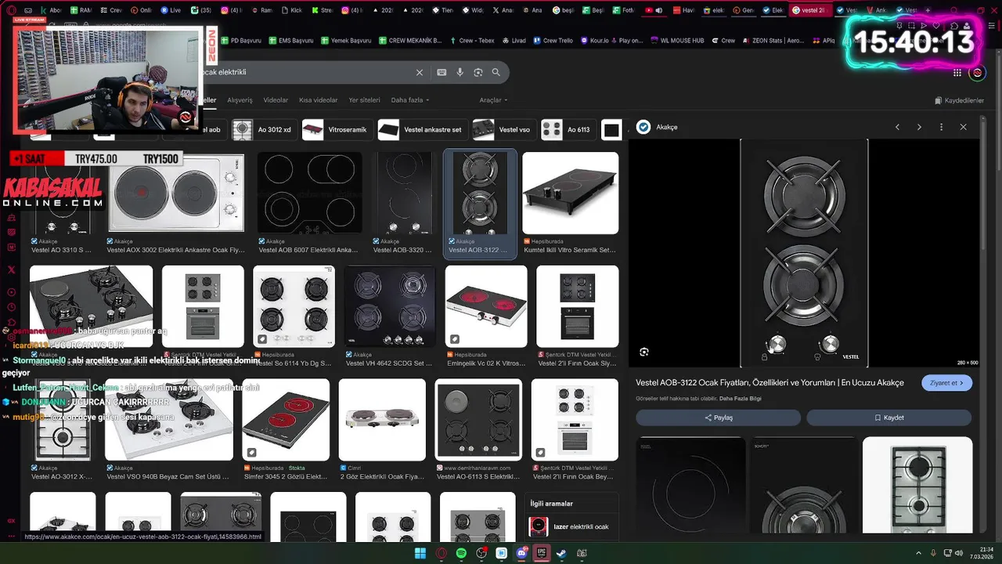This screenshot has width=1002, height=564.
Task: Open related search lazer elektrikli ocak
Action: (573, 526)
